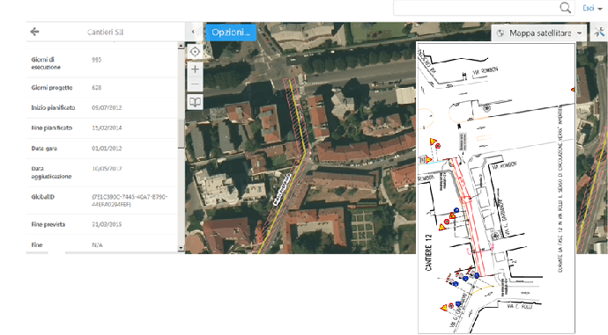The width and height of the screenshot is (608, 335).
Task: Open the Cantiere 12 plan thumbnail
Action: click(x=496, y=188)
